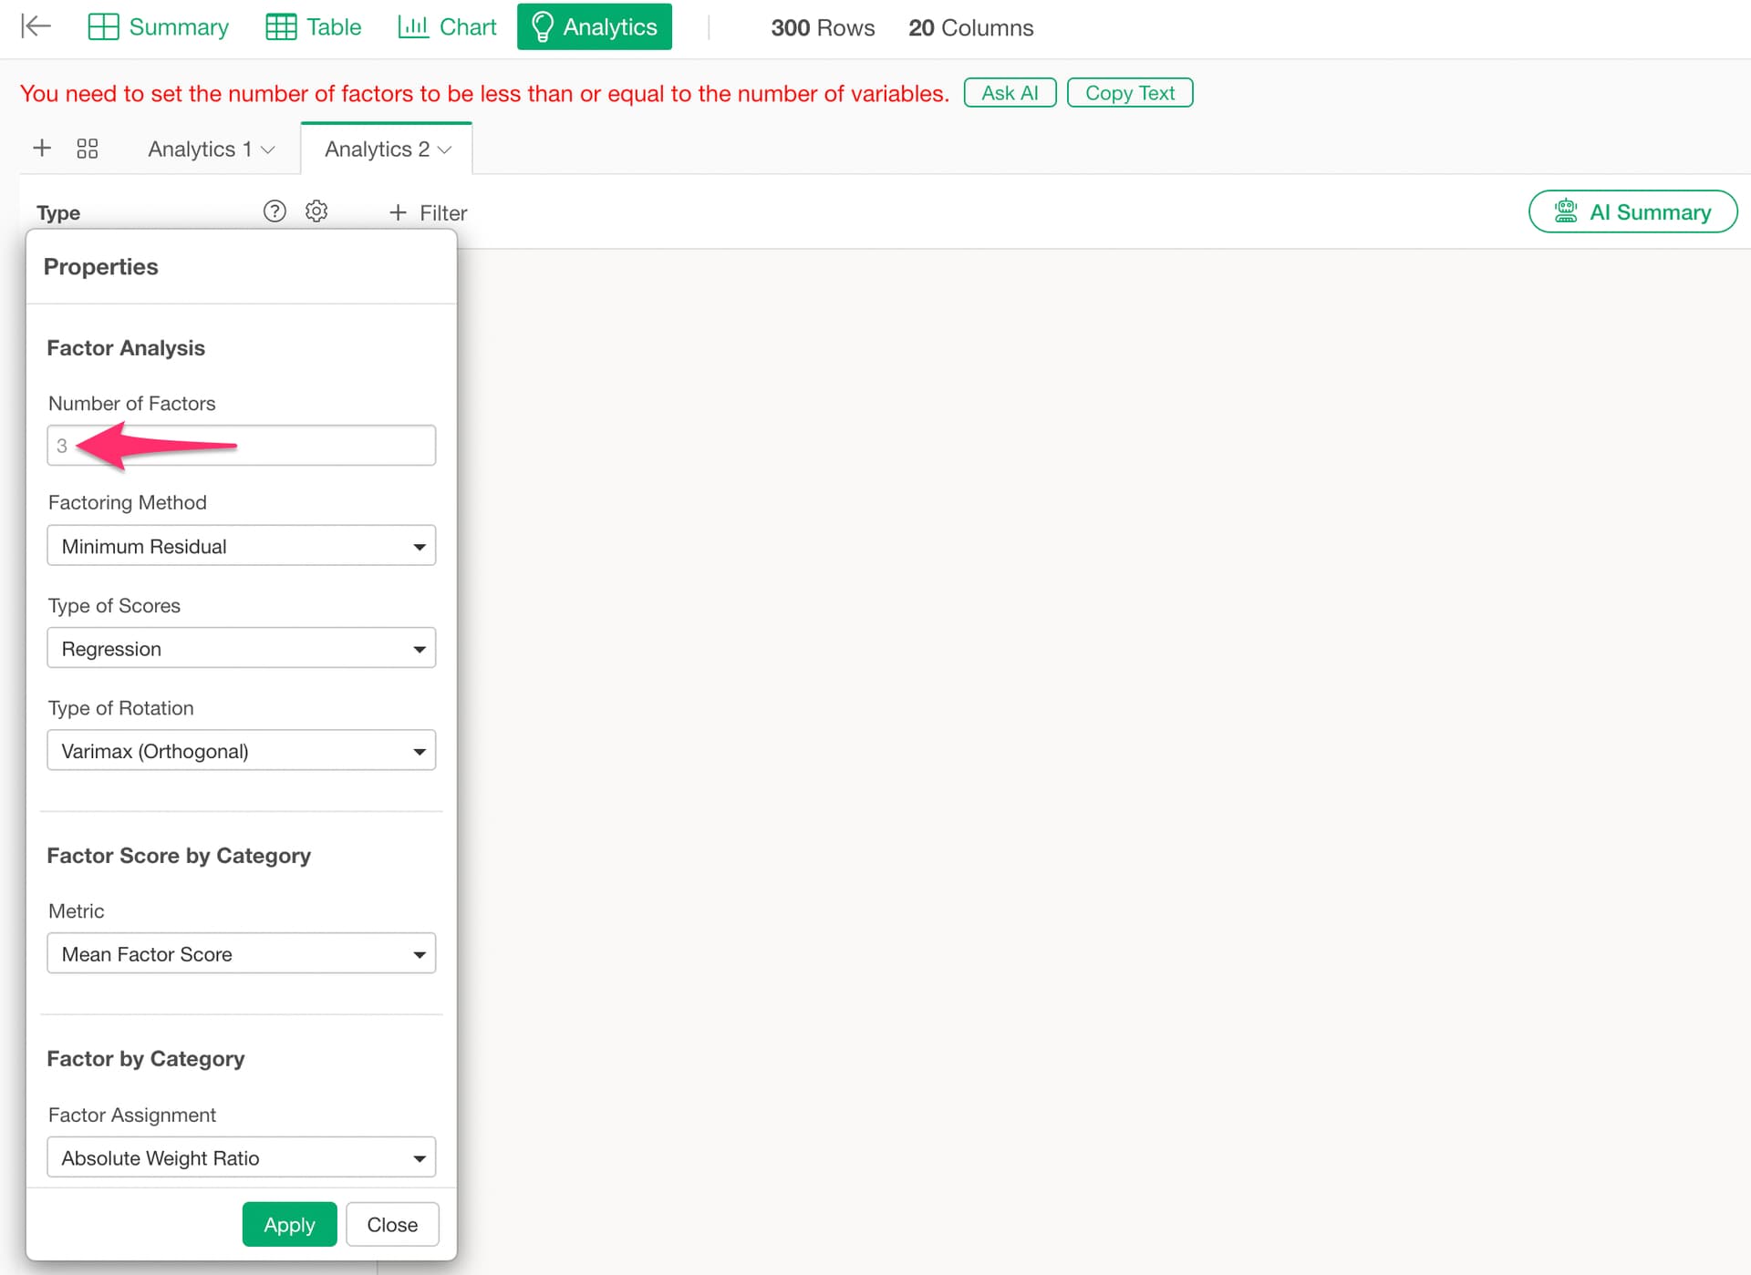Click the 20 Columns label
The width and height of the screenshot is (1751, 1275).
pyautogui.click(x=970, y=27)
